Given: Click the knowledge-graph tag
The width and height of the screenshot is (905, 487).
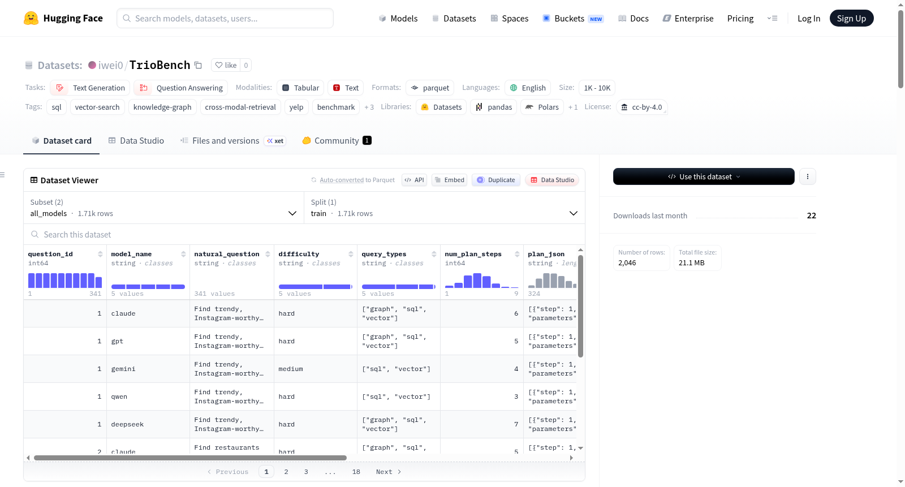Looking at the screenshot, I should pyautogui.click(x=162, y=107).
